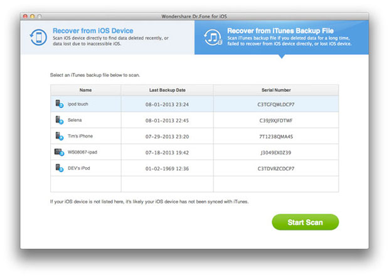389x277 pixels.
Task: Click backup date 08-01-2013 23:24
Action: coord(168,104)
